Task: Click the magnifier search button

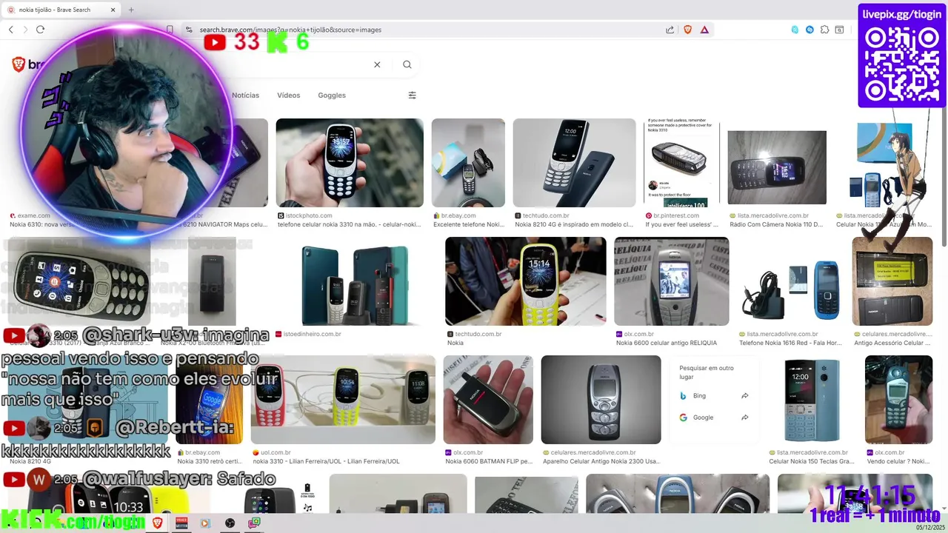Action: click(407, 64)
